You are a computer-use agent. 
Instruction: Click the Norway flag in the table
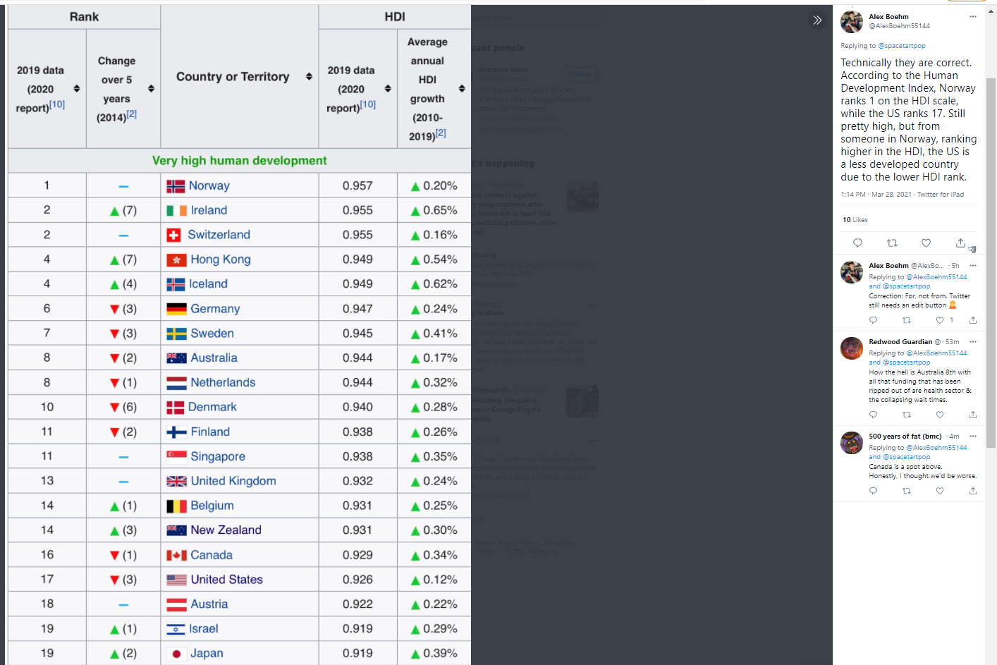coord(176,186)
